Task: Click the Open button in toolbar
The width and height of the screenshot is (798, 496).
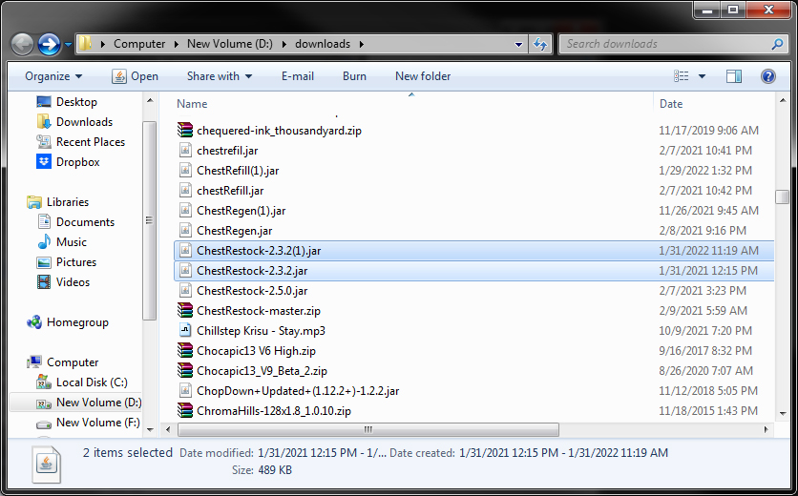Action: coord(135,76)
